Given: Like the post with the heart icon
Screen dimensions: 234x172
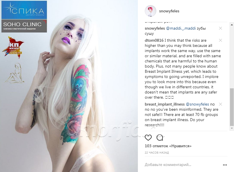Looking at the screenshot, I should pos(148,137).
